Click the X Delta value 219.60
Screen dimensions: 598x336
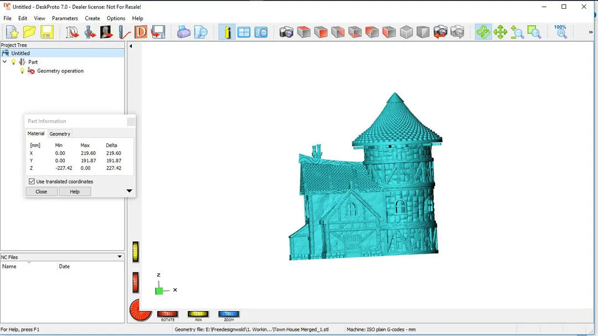click(x=114, y=153)
